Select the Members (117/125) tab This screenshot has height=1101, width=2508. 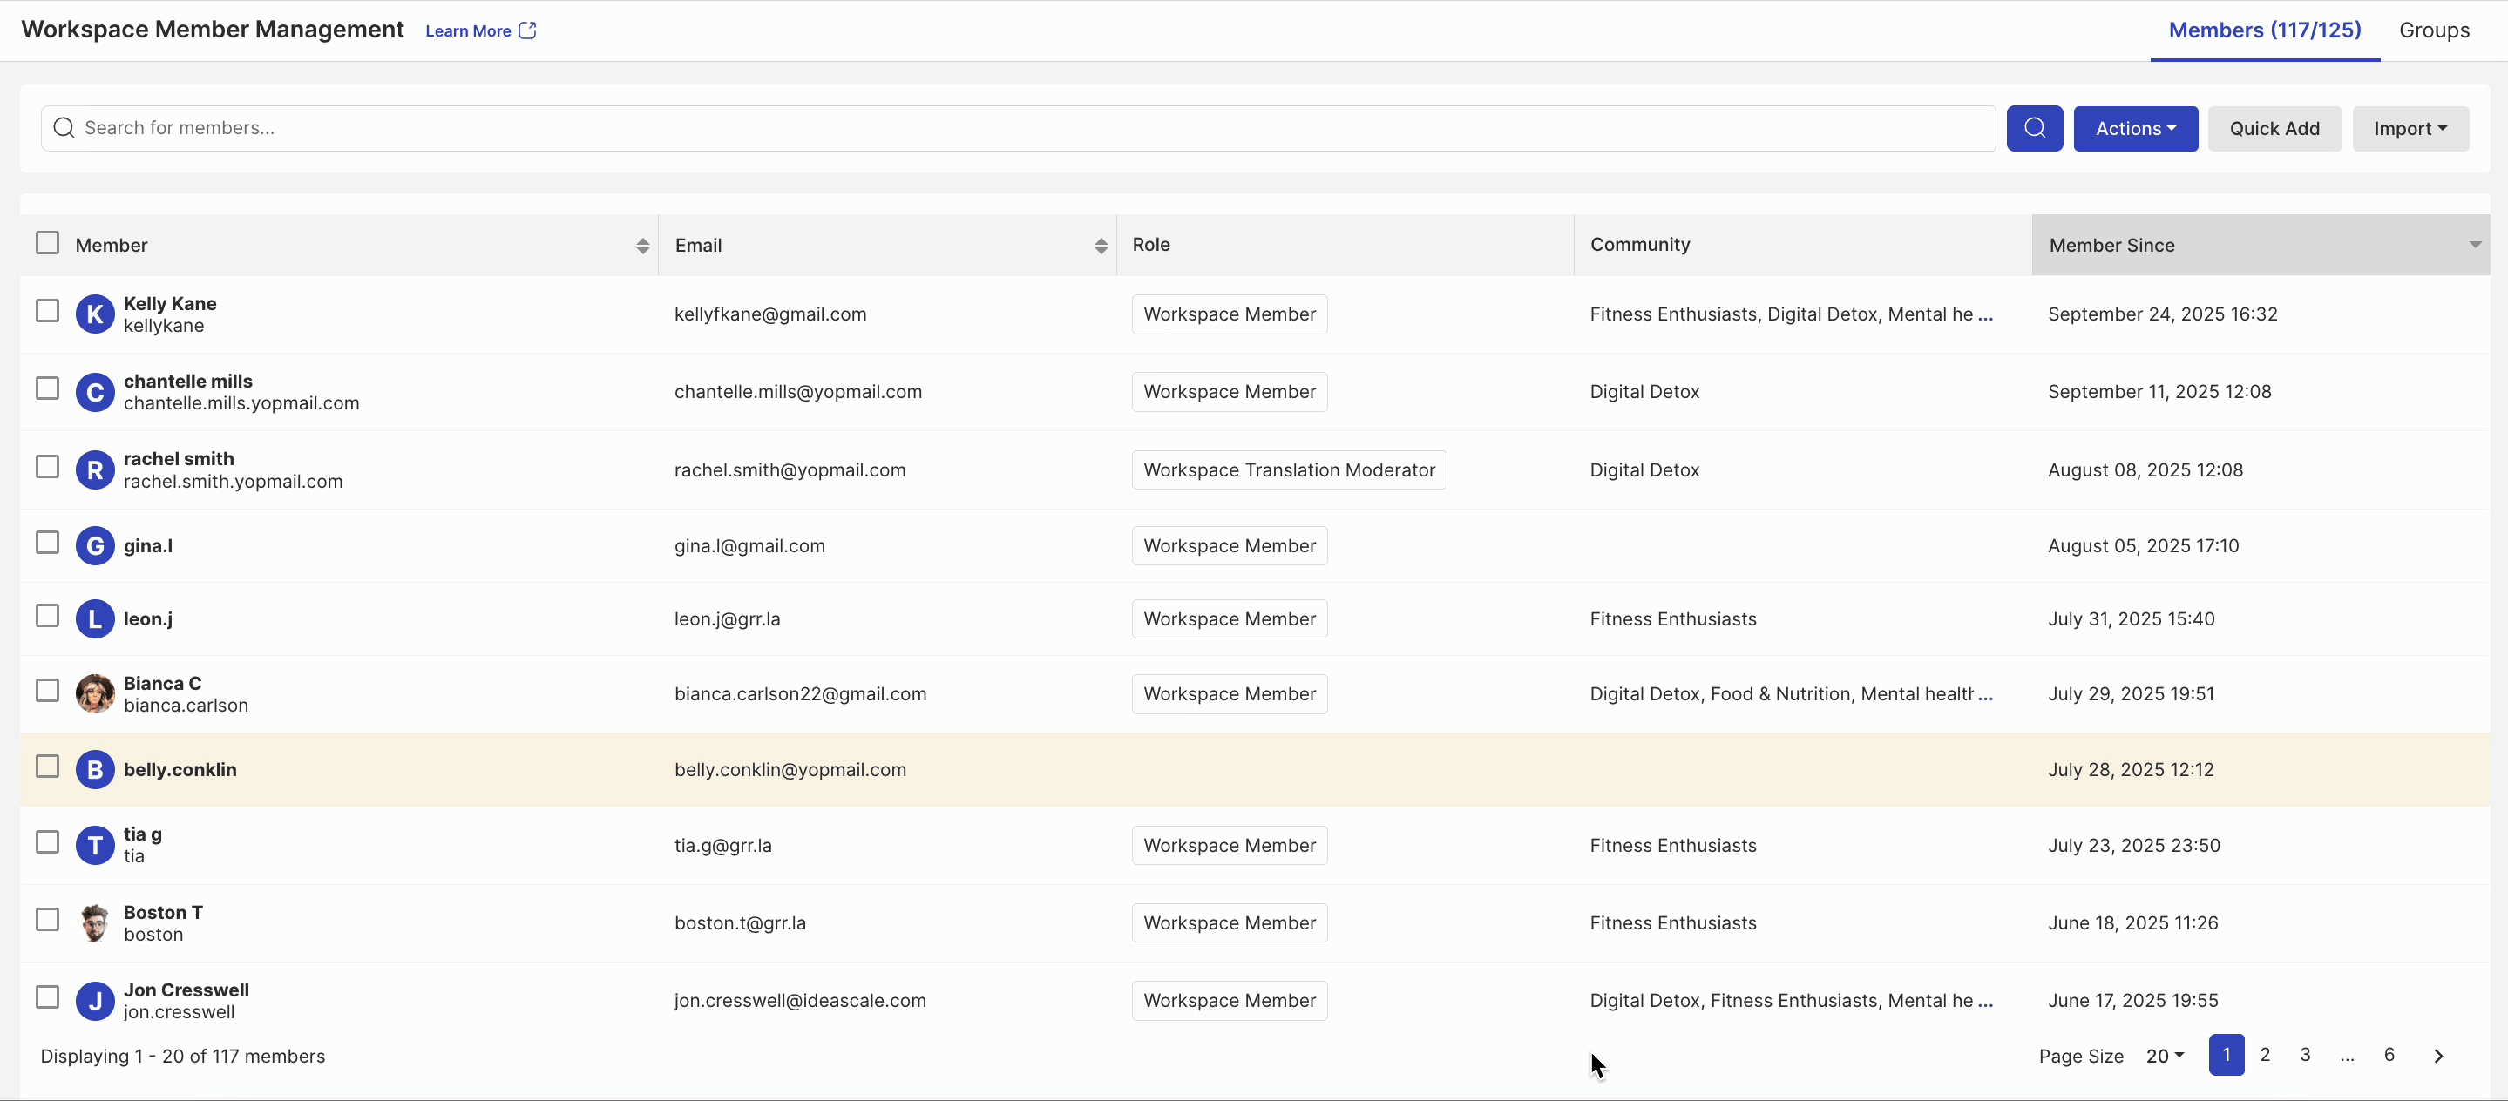pyautogui.click(x=2264, y=30)
